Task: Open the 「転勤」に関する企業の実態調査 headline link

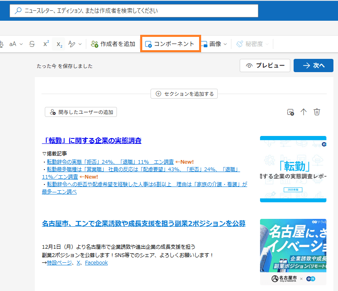Action: [92, 141]
